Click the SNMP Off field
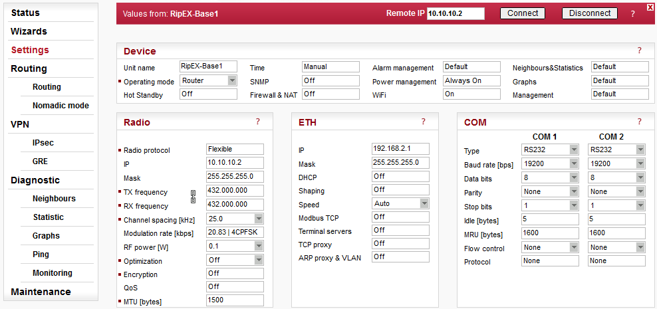 330,80
